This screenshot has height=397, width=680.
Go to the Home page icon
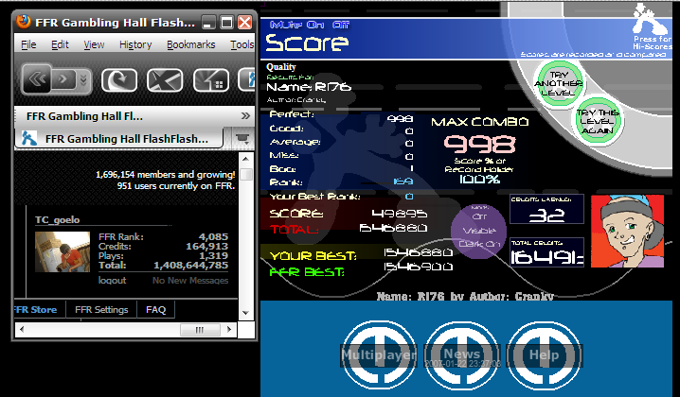(211, 80)
